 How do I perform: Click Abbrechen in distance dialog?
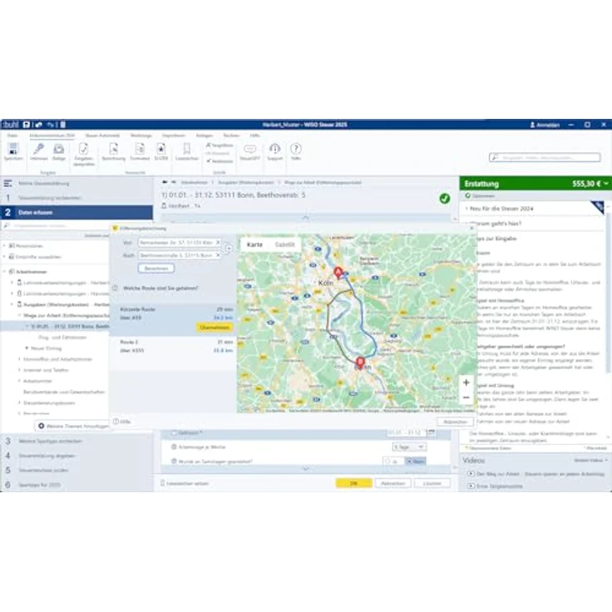coord(455,422)
